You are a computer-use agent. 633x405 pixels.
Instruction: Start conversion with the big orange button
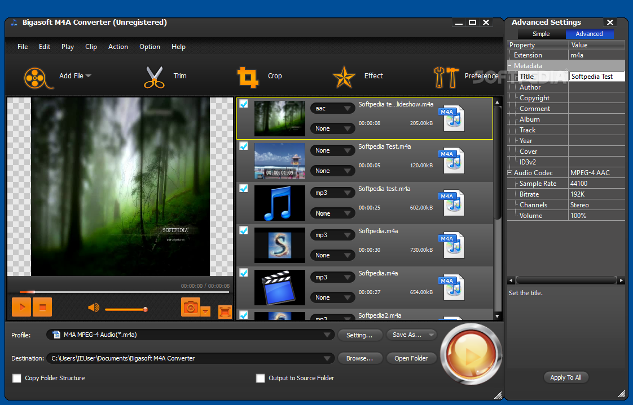click(471, 355)
